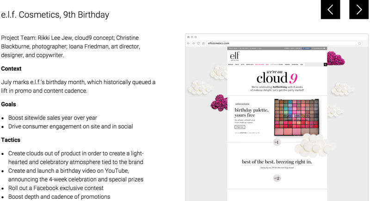370x201 pixels.
Task: Click 'best of the best' headline
Action: (277, 162)
